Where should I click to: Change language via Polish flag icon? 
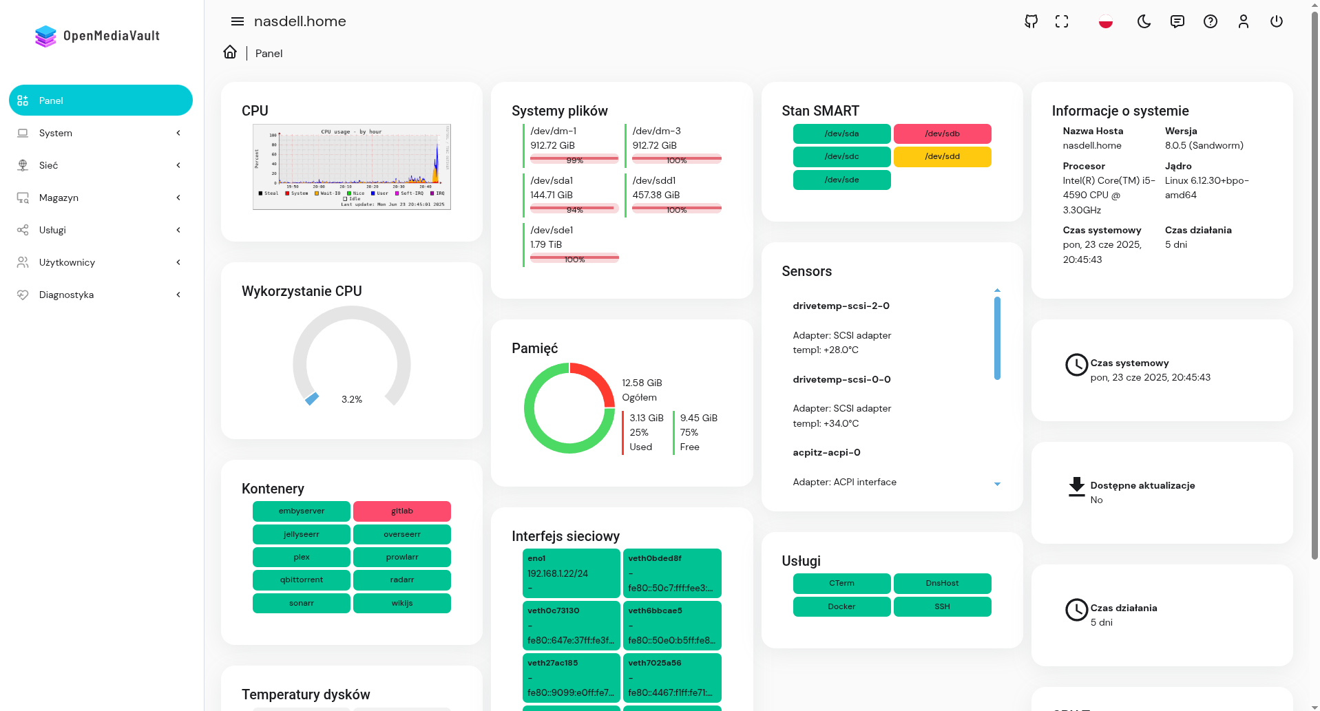1106,21
